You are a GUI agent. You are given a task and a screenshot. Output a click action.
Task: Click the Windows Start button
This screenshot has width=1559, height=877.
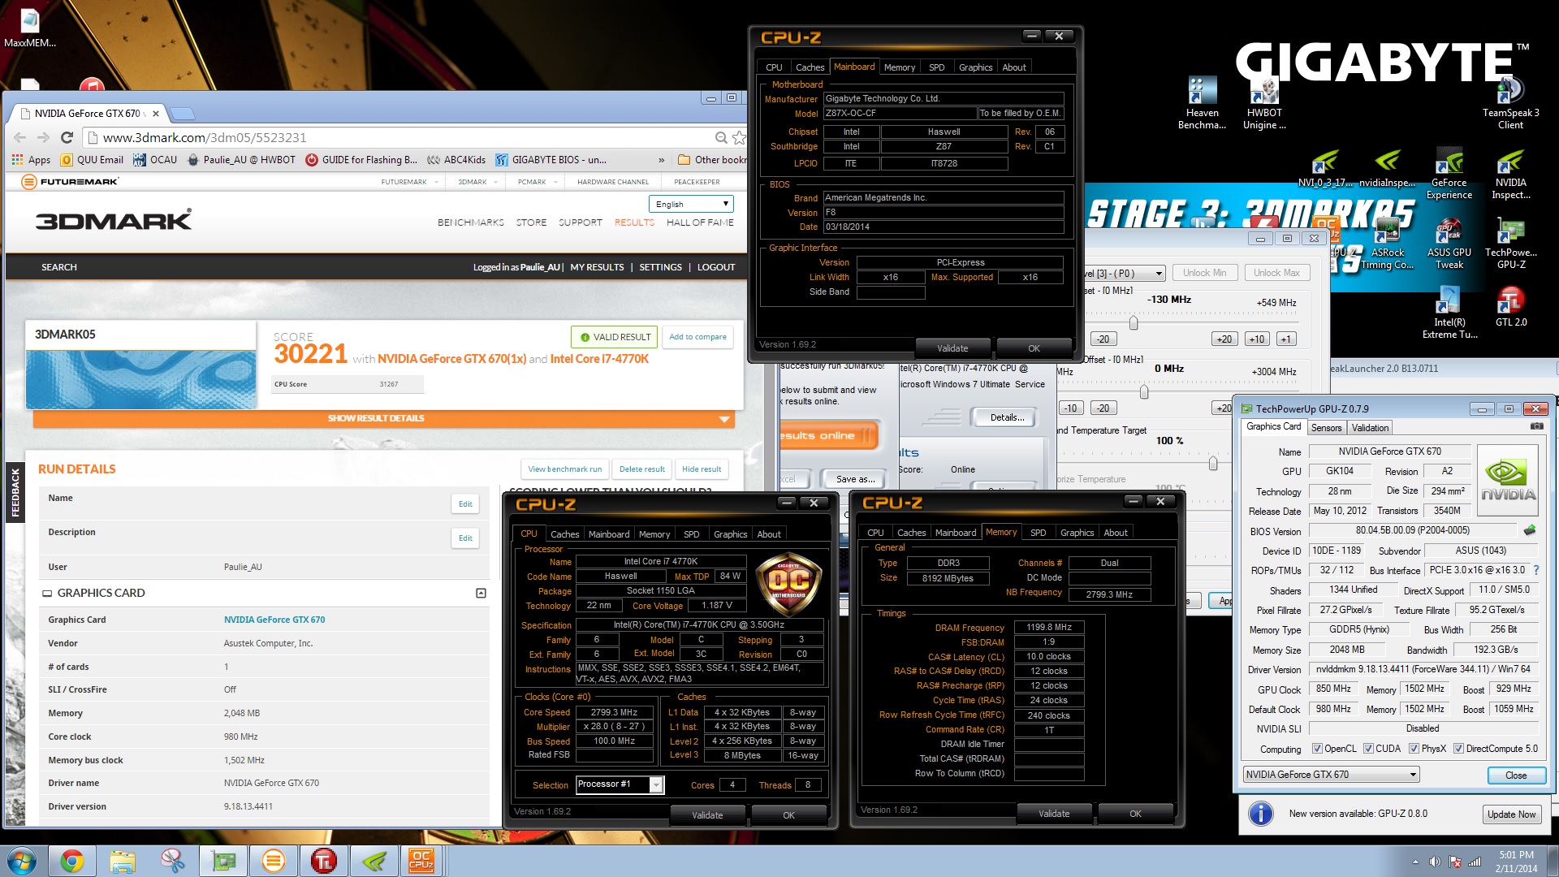pyautogui.click(x=21, y=861)
